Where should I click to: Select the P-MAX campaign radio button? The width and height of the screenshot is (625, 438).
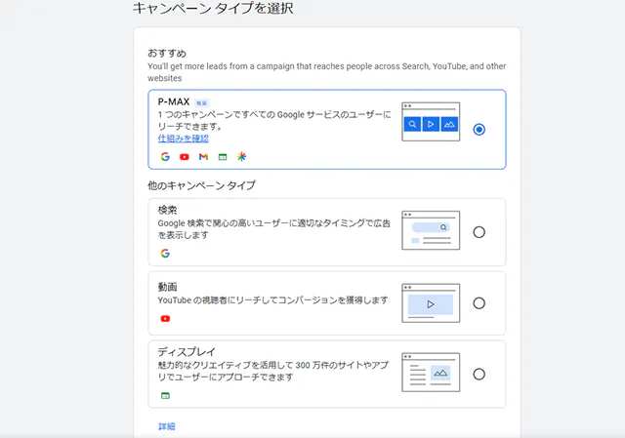(479, 130)
